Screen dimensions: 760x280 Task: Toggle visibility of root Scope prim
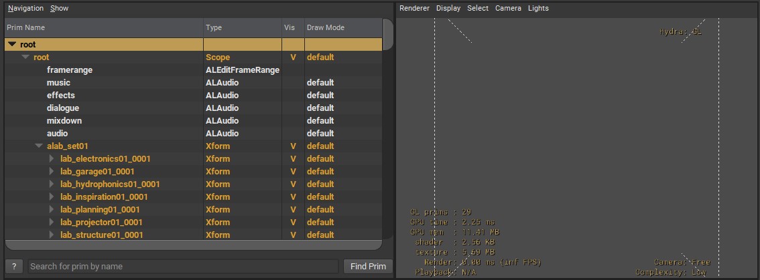coord(293,57)
